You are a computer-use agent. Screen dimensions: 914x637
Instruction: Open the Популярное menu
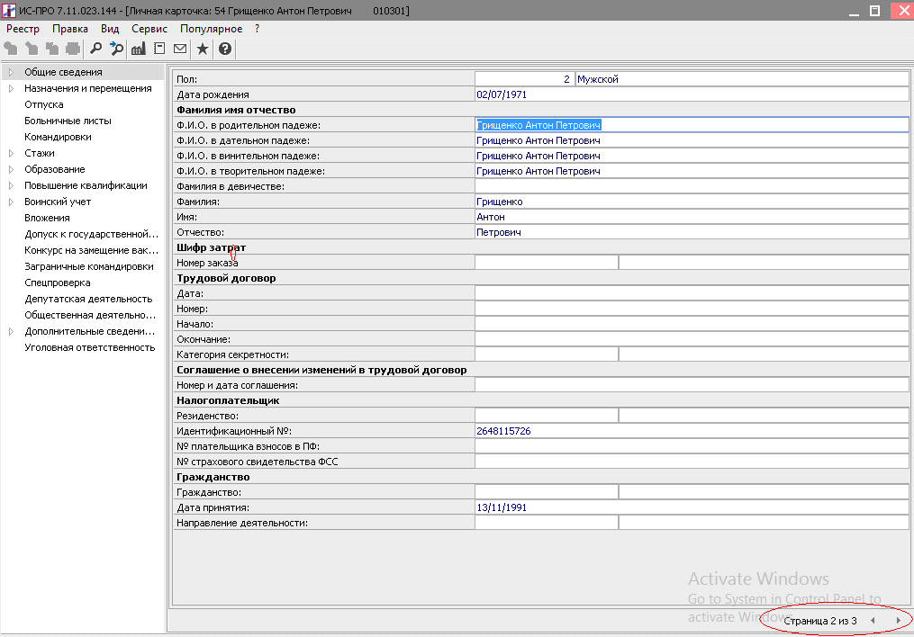[211, 29]
